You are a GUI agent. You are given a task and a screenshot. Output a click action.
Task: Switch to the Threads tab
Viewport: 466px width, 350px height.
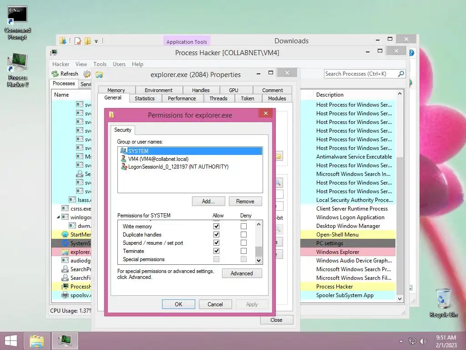click(x=218, y=98)
